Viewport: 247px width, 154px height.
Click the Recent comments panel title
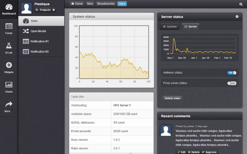pos(176,116)
